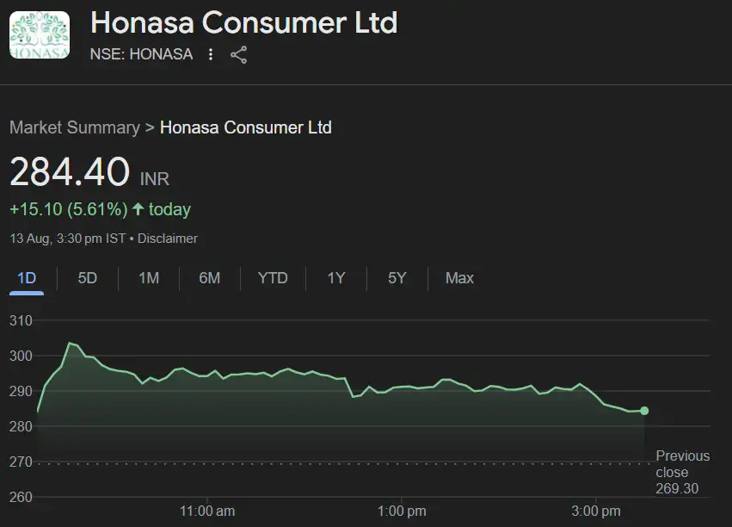732x527 pixels.
Task: Select the 1D chart range tab
Action: (x=27, y=278)
